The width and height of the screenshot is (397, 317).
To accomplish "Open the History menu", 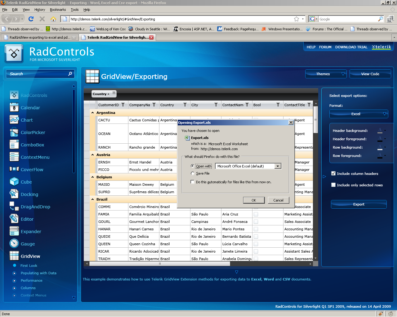I will click(x=40, y=10).
